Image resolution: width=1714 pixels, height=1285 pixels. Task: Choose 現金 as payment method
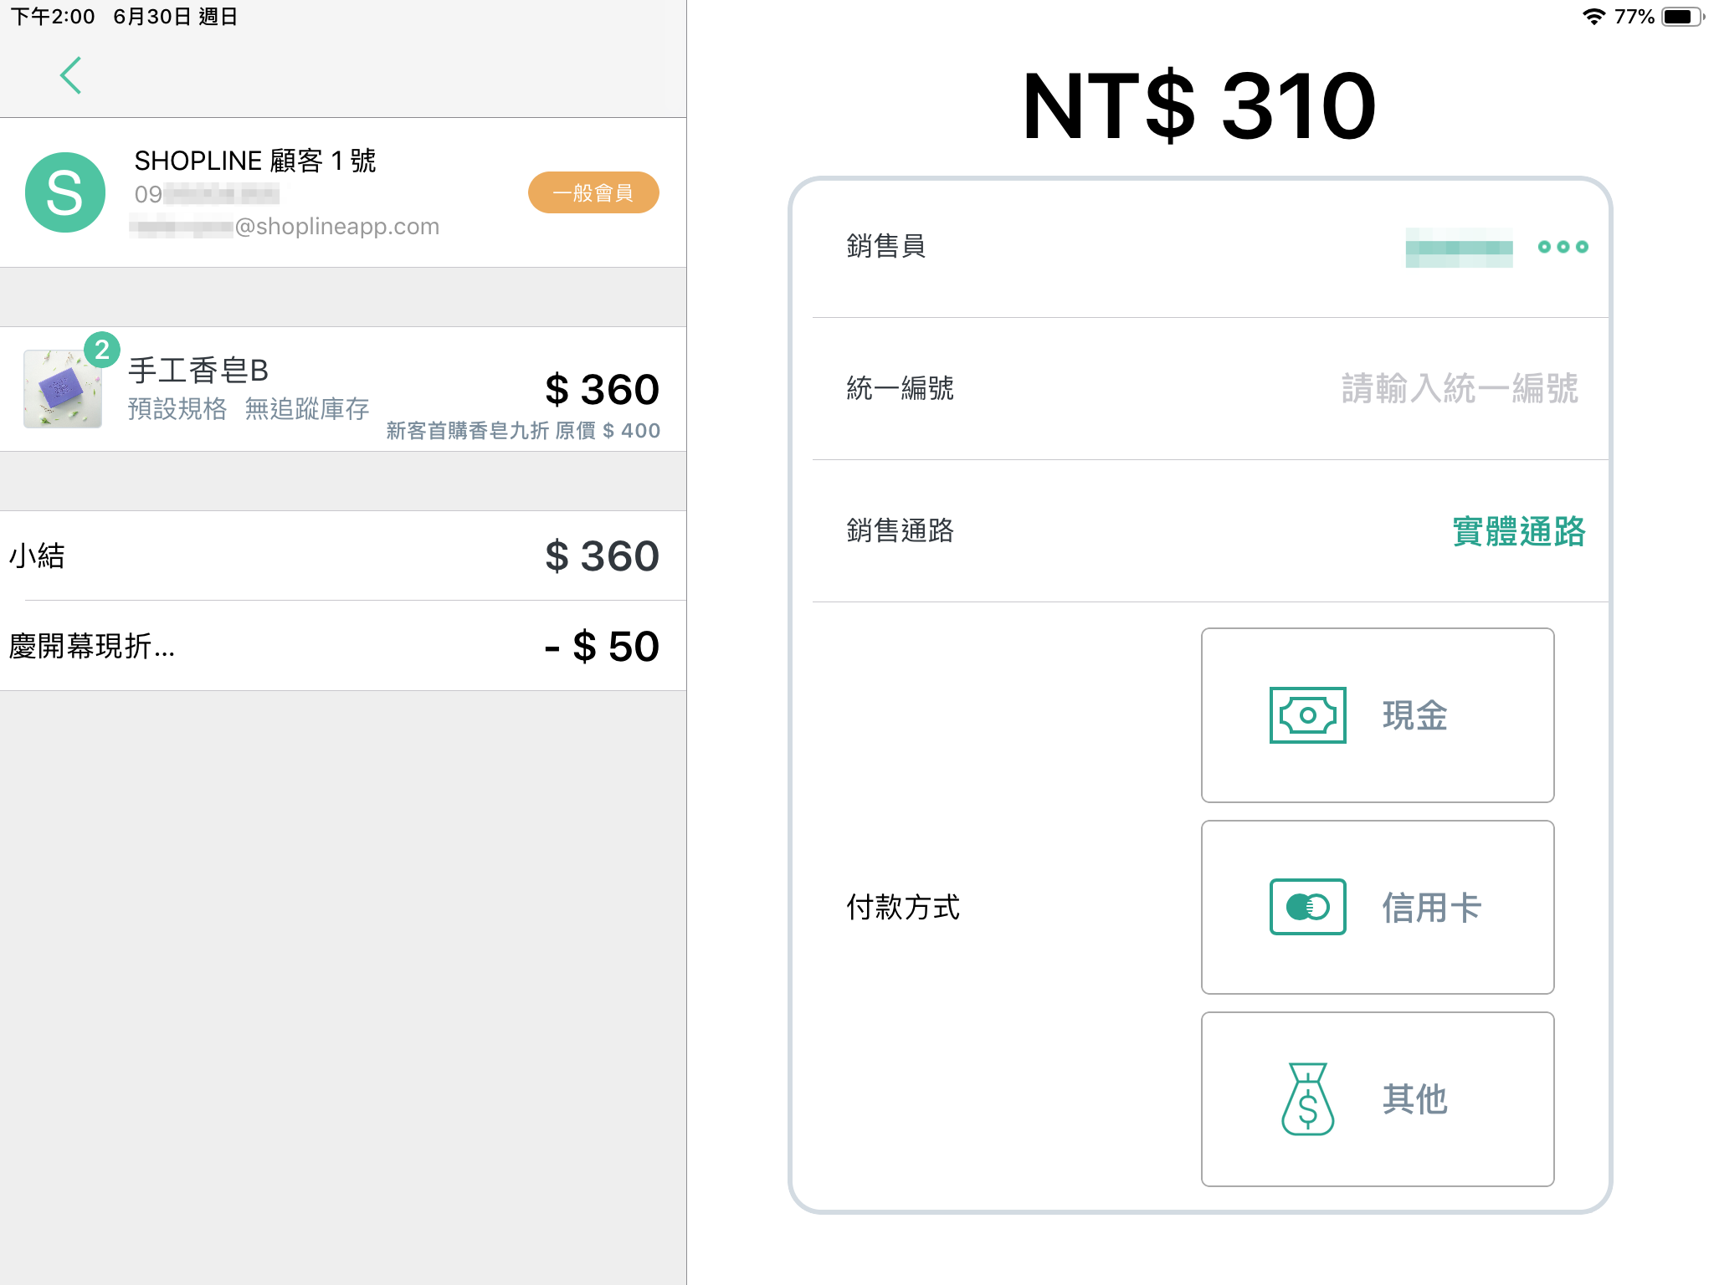pyautogui.click(x=1378, y=715)
